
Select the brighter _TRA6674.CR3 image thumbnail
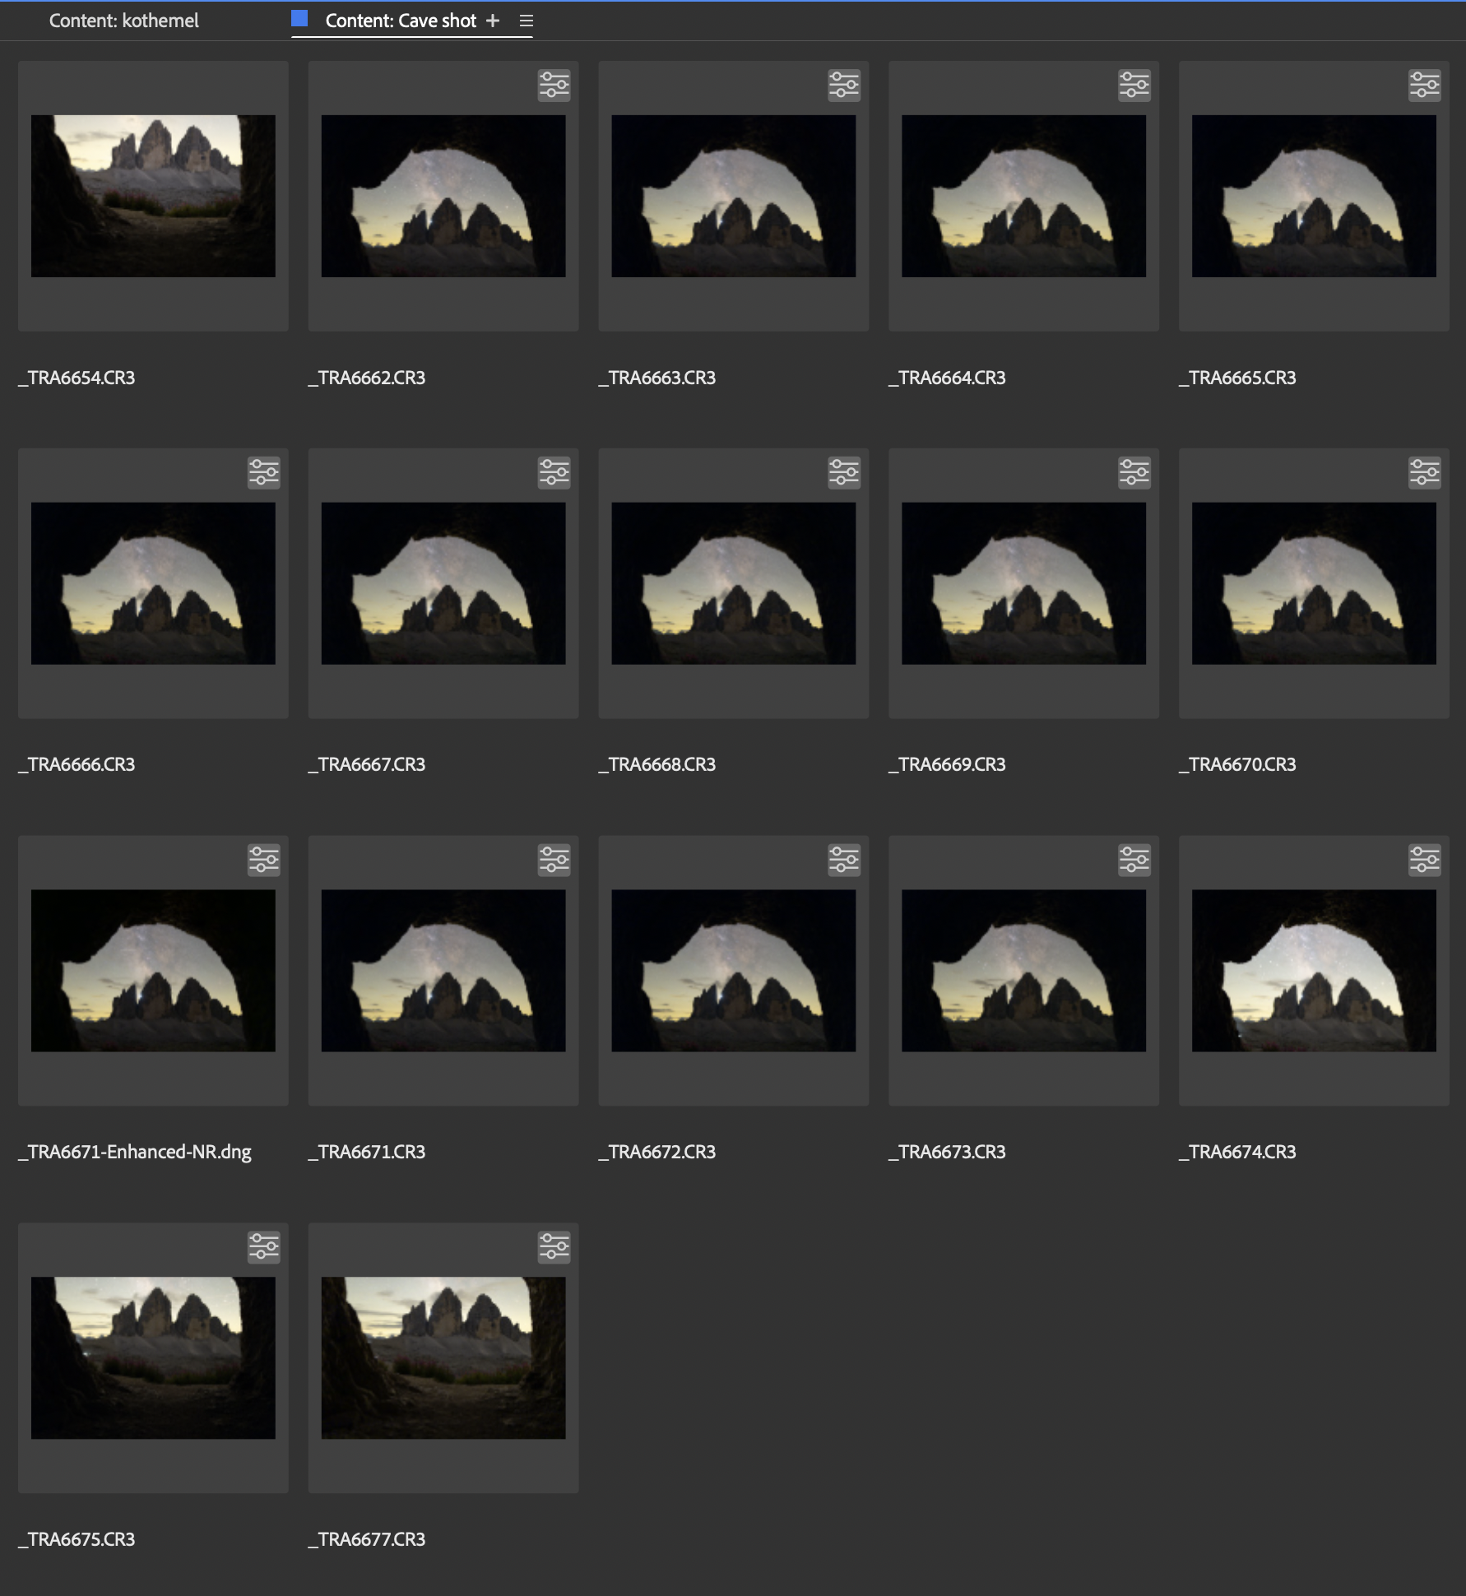[x=1314, y=971]
